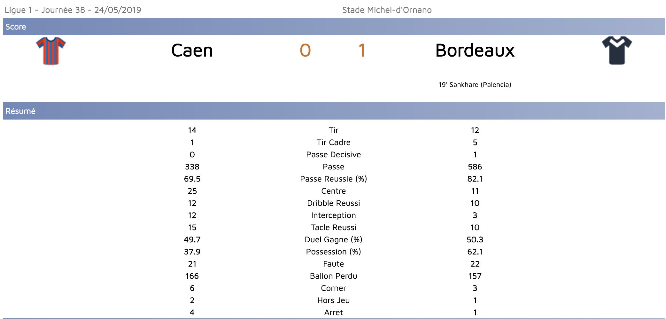
Task: Select the Bordeaux team name
Action: [475, 51]
